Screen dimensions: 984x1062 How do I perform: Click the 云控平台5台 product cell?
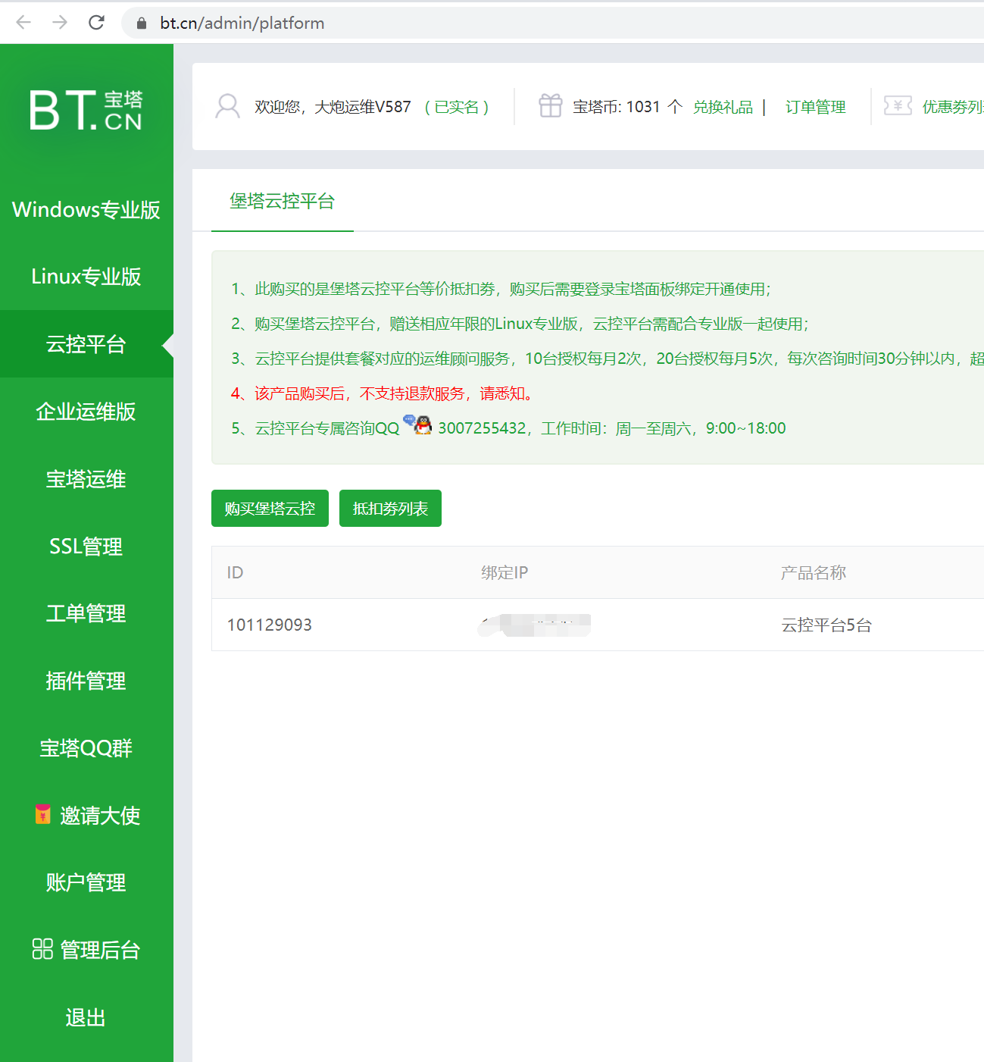[x=826, y=625]
